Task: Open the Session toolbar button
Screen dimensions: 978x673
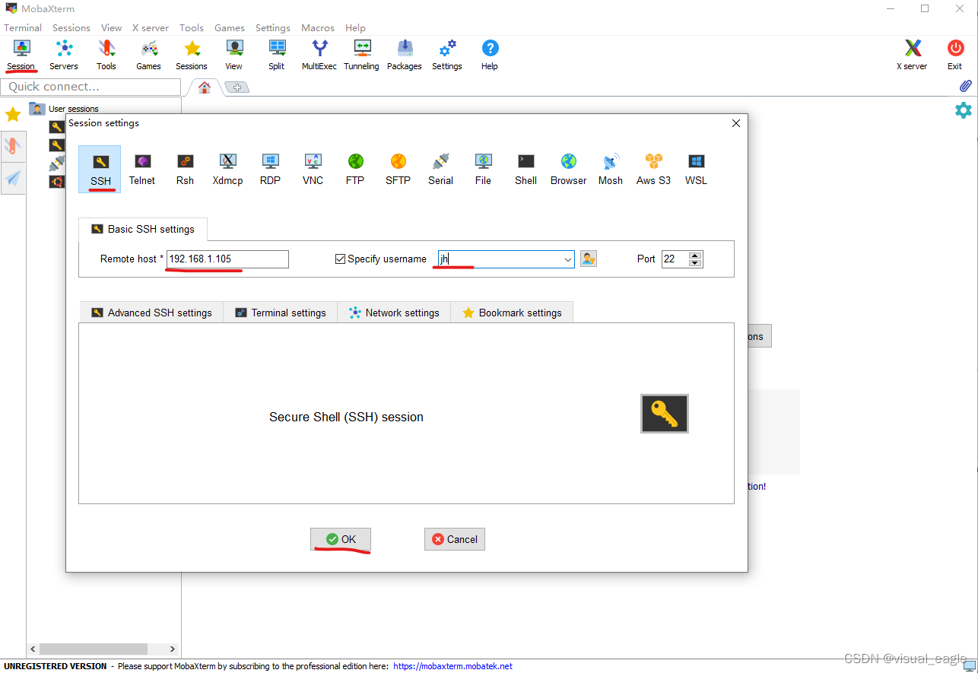Action: (21, 55)
